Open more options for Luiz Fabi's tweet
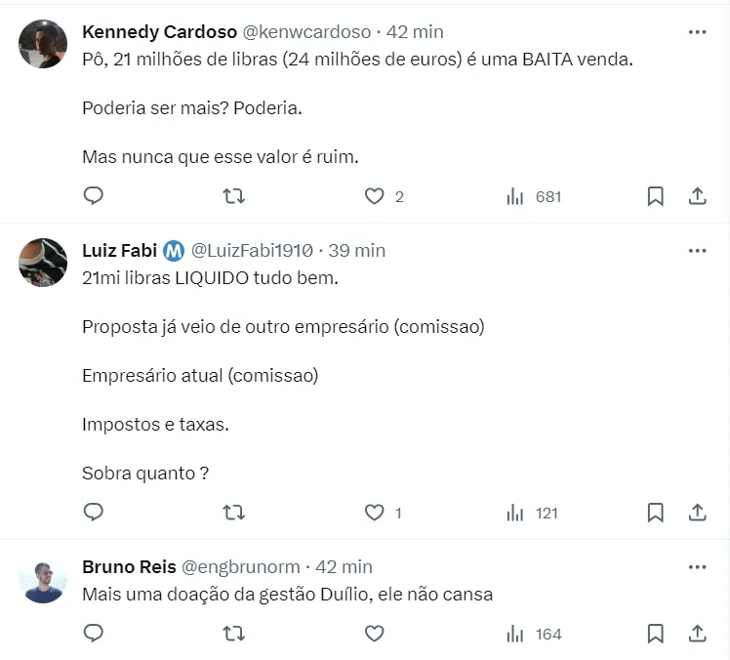Viewport: 730px width, 660px height. pos(697,251)
